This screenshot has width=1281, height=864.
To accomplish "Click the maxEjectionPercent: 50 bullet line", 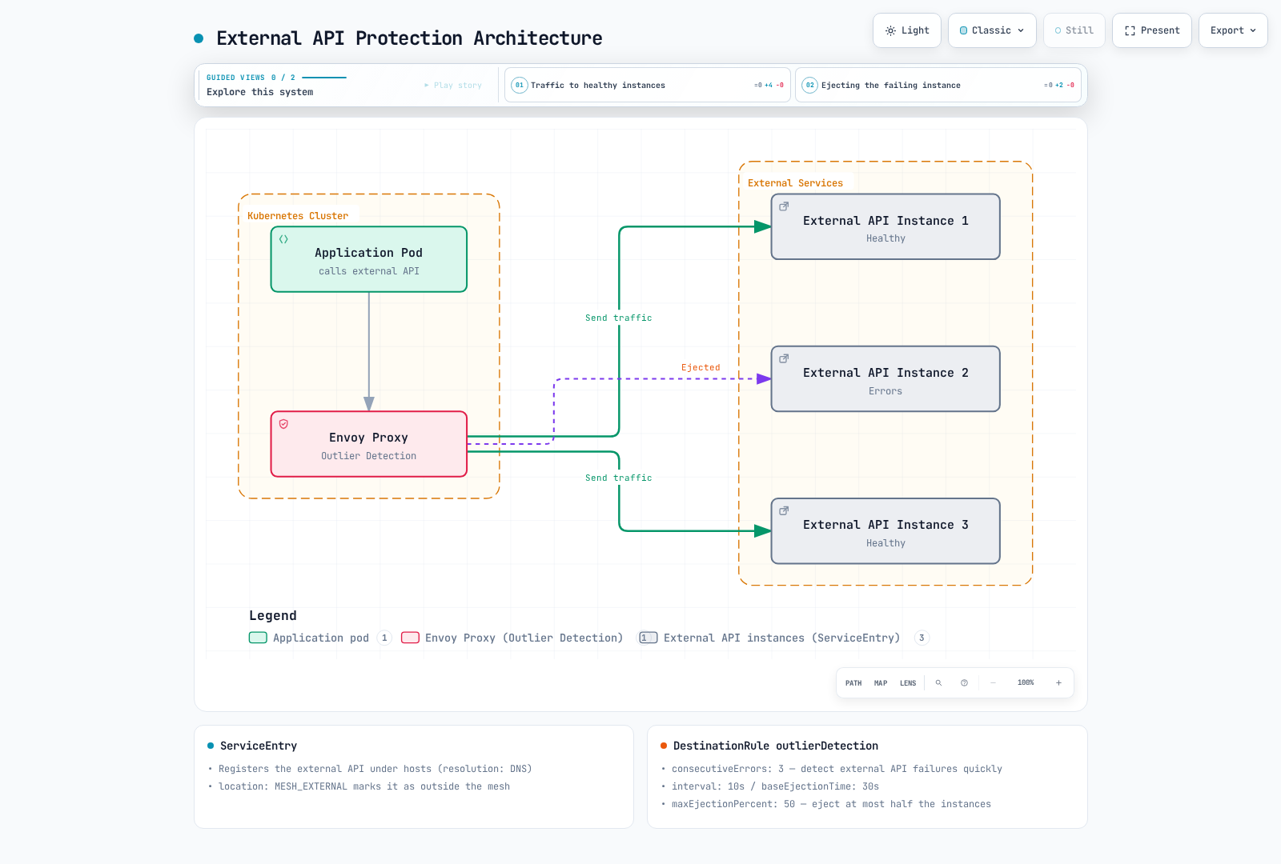I will tap(831, 804).
